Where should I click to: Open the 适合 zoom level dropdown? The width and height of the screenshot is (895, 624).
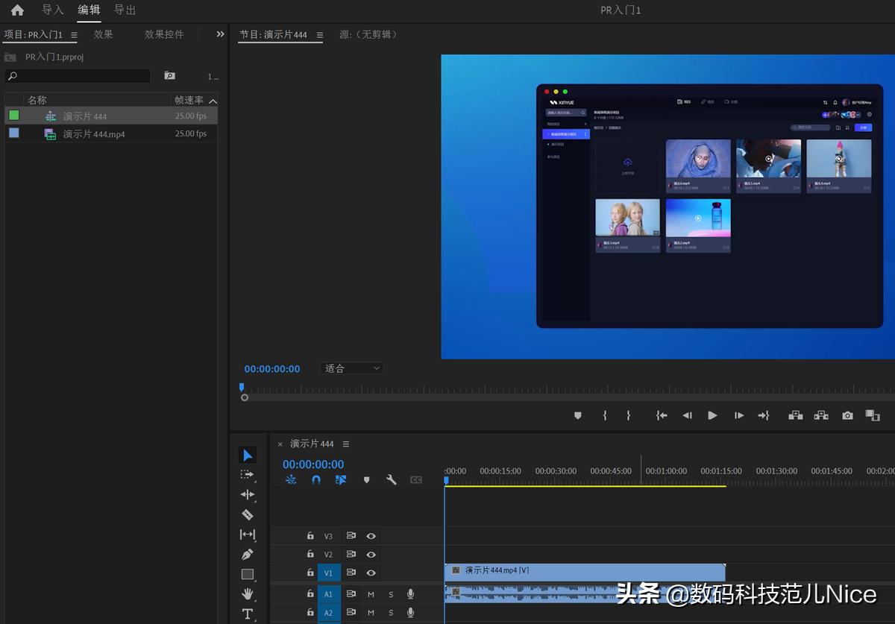point(351,368)
